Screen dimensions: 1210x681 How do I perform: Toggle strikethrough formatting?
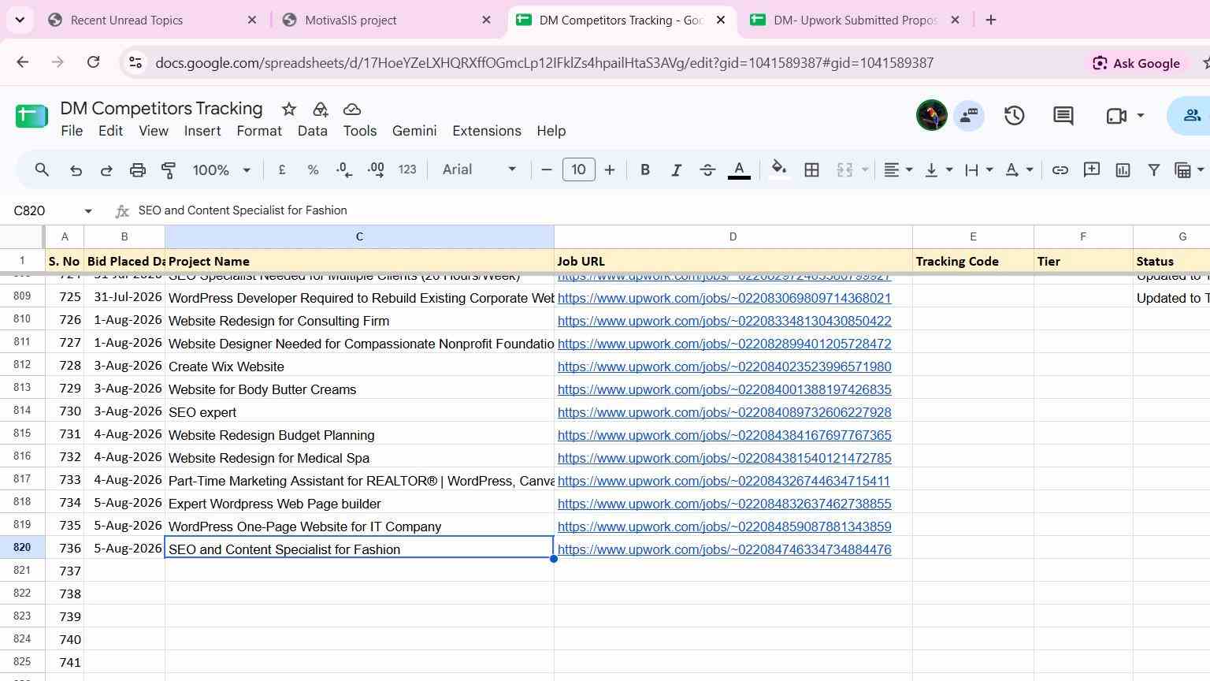click(x=707, y=170)
